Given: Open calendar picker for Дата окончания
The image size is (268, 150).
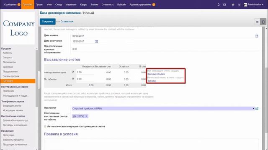Looking at the screenshot, I should [x=96, y=41].
